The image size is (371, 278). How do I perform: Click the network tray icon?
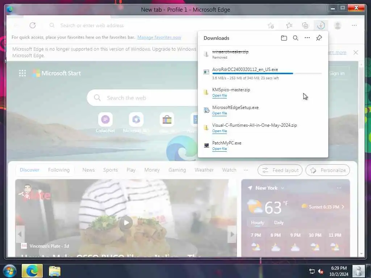click(312, 271)
